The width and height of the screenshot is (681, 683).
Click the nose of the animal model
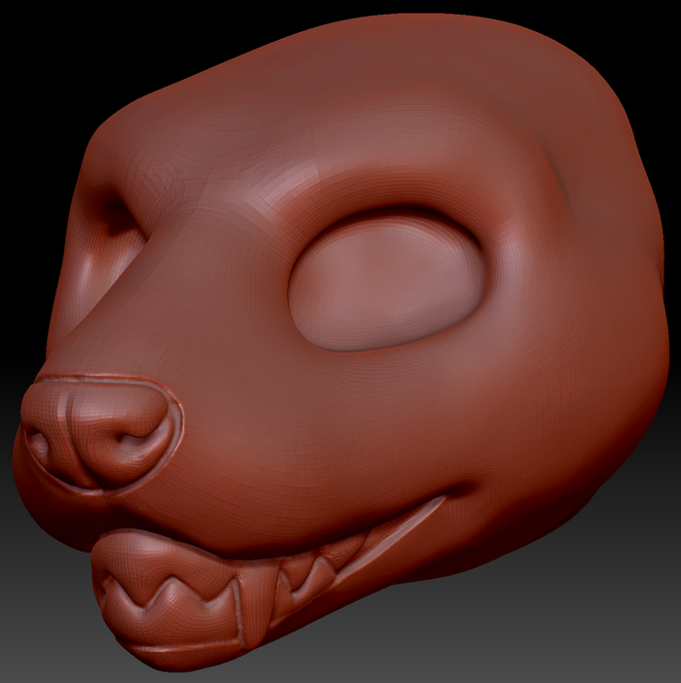95,436
